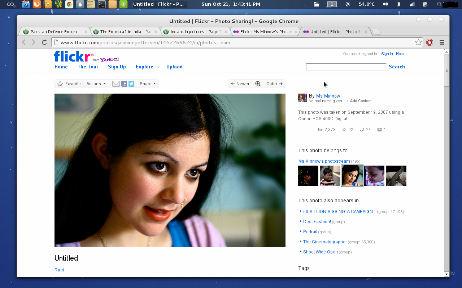The height and width of the screenshot is (288, 462).
Task: Share photo on Facebook icon
Action: pos(124,84)
